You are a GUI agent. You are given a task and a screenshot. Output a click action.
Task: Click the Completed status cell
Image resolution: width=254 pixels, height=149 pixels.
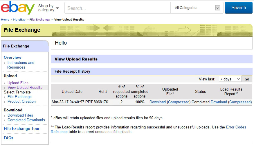[201, 102]
